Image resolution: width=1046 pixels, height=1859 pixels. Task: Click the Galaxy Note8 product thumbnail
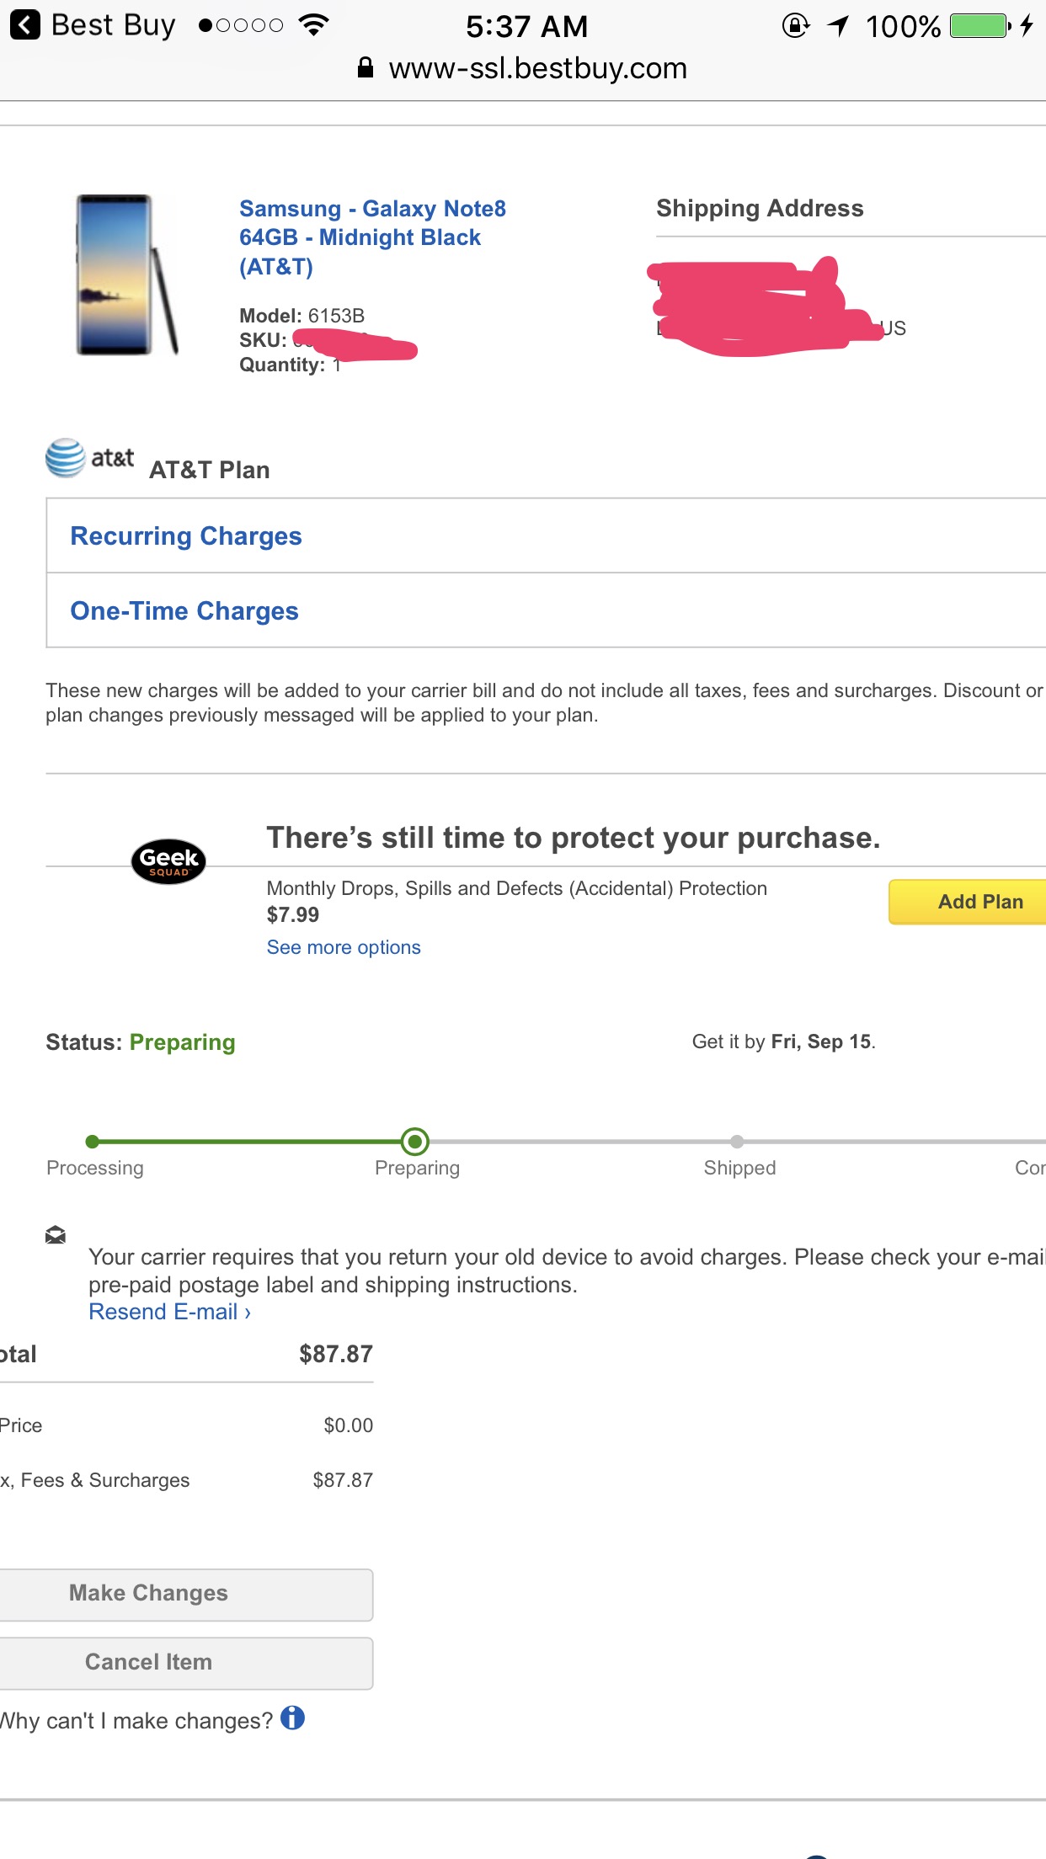click(126, 275)
